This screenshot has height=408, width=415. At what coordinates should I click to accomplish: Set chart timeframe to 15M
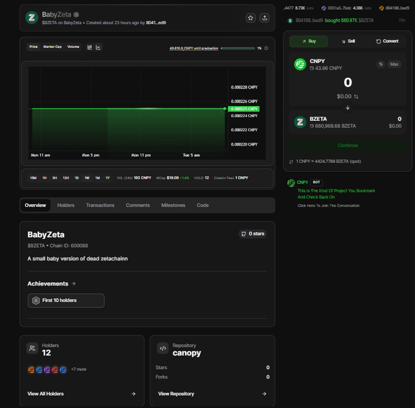[x=33, y=178]
